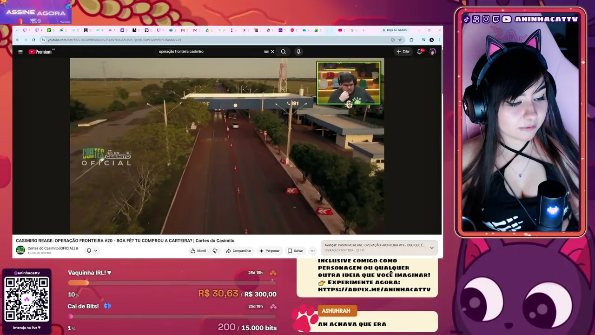Click the 'R$ 30,63' raised amount
595x335 pixels.
pos(218,294)
